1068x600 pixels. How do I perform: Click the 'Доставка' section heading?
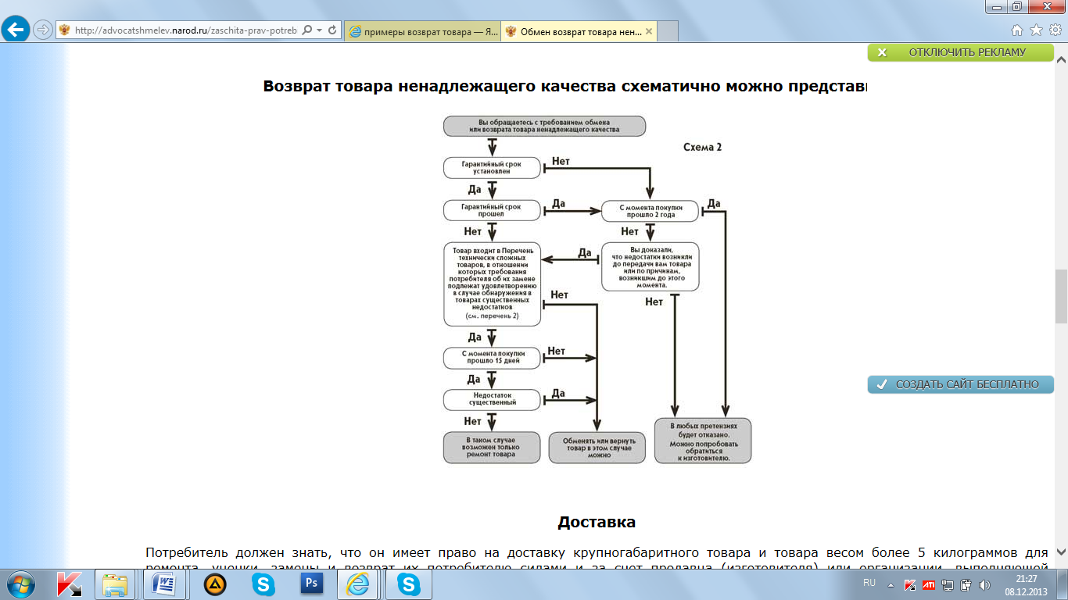[x=597, y=522]
